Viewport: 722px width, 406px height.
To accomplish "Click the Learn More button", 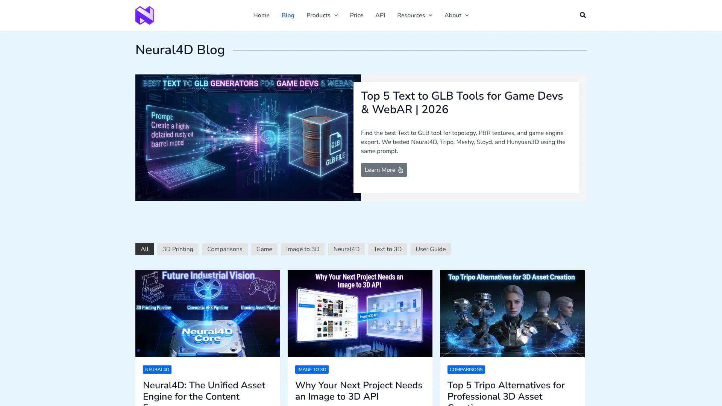I will (384, 170).
